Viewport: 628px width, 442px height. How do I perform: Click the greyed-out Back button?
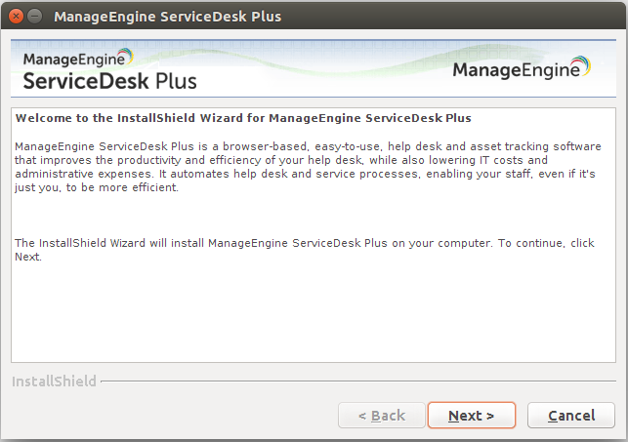pyautogui.click(x=381, y=416)
